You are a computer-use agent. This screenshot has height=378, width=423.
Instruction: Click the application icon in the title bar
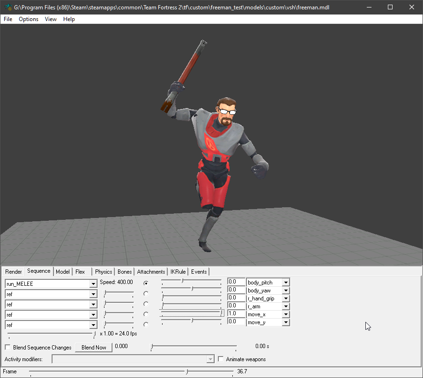[8, 7]
